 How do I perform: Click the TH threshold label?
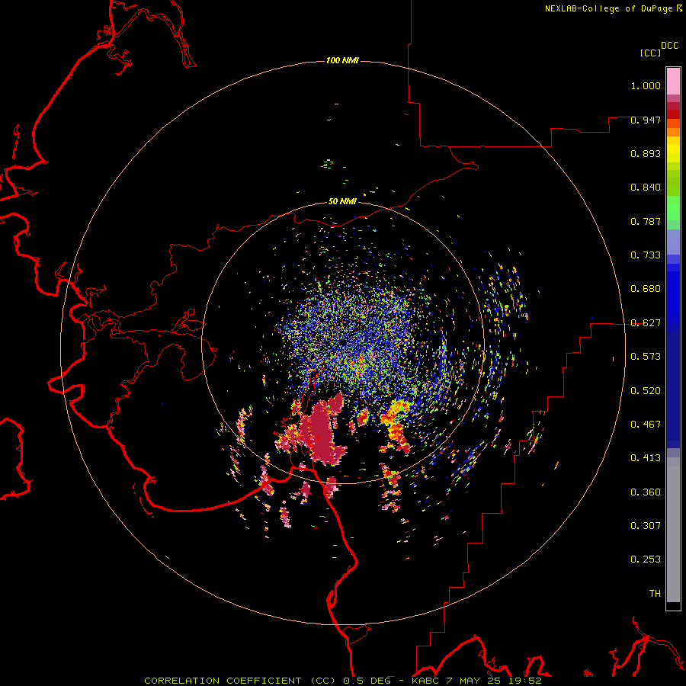coord(655,594)
